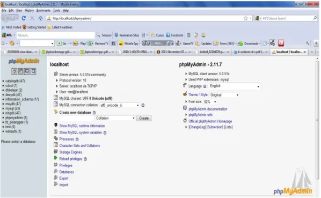The width and height of the screenshot is (321, 198).
Task: Open the Collation dropdown for new database
Action: click(115, 118)
